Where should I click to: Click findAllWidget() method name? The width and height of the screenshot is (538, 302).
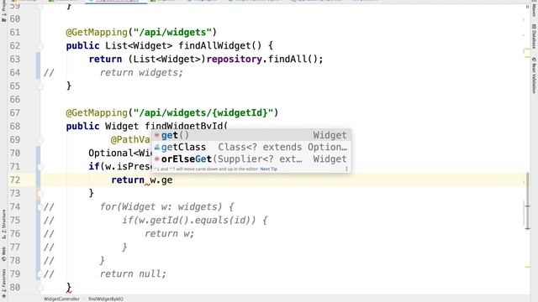pyautogui.click(x=220, y=46)
